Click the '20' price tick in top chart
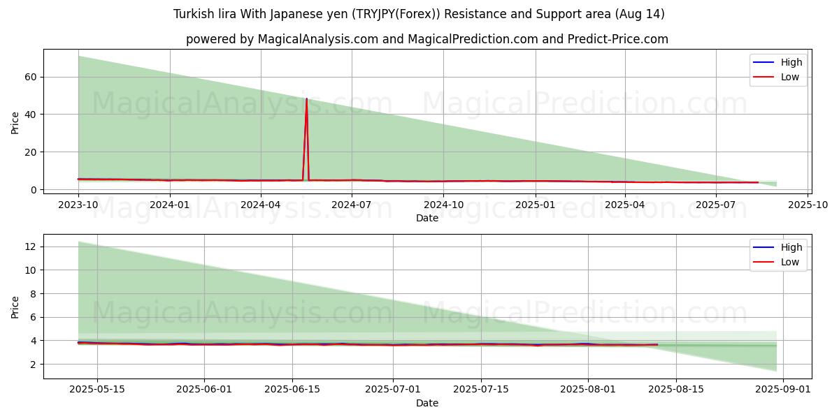 pos(32,152)
